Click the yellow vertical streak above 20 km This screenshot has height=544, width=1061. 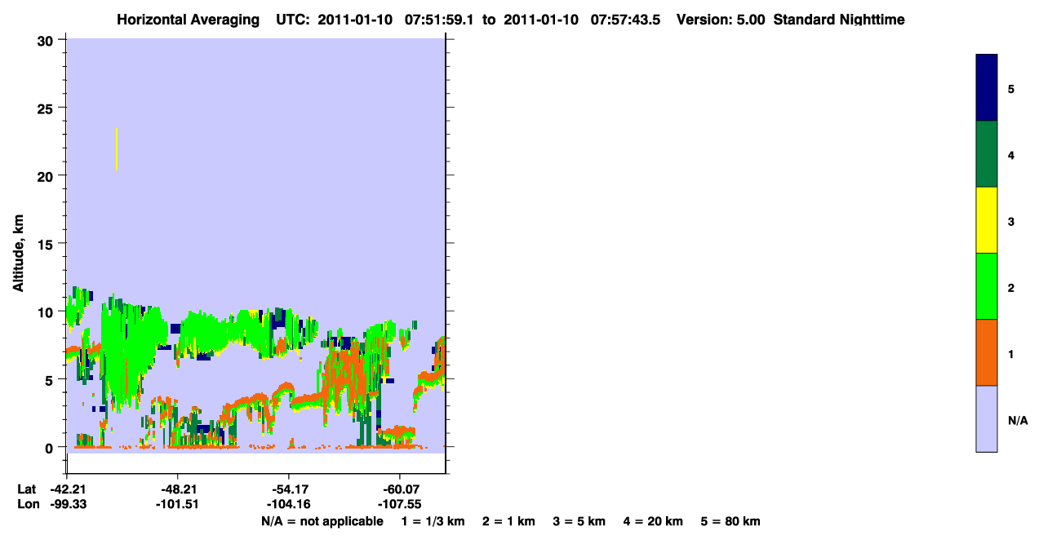pos(117,149)
